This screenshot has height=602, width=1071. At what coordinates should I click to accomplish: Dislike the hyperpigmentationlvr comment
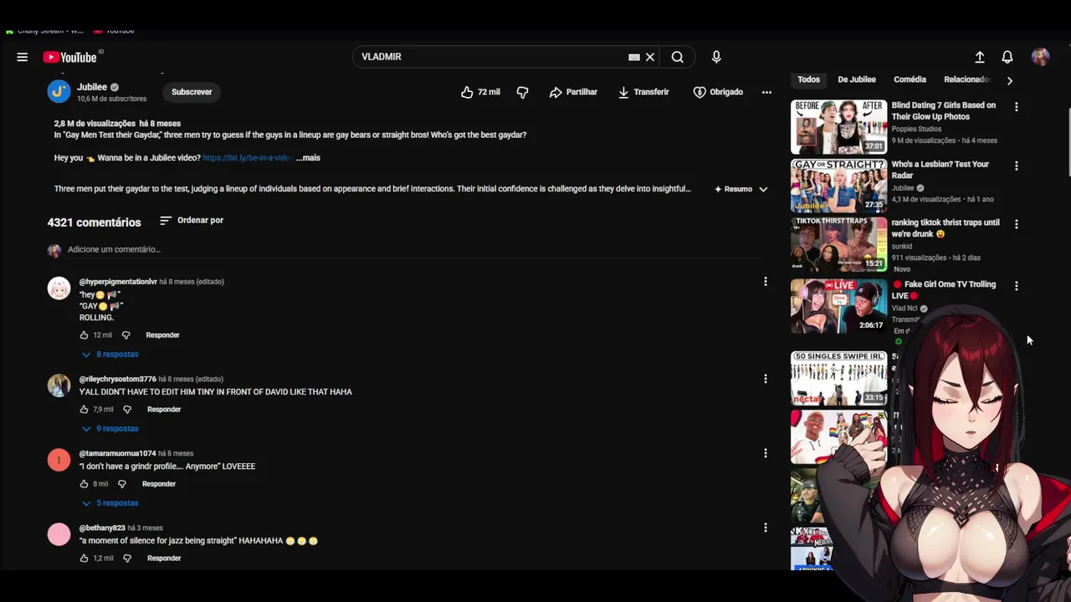[126, 335]
